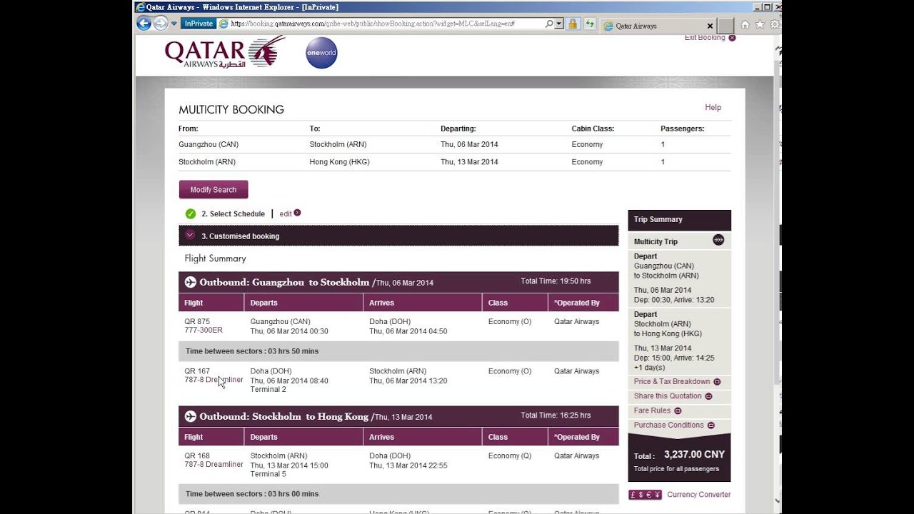Go forward with the browser Forward arrow

pyautogui.click(x=161, y=24)
